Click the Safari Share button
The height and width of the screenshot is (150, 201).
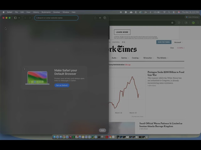pos(95,18)
